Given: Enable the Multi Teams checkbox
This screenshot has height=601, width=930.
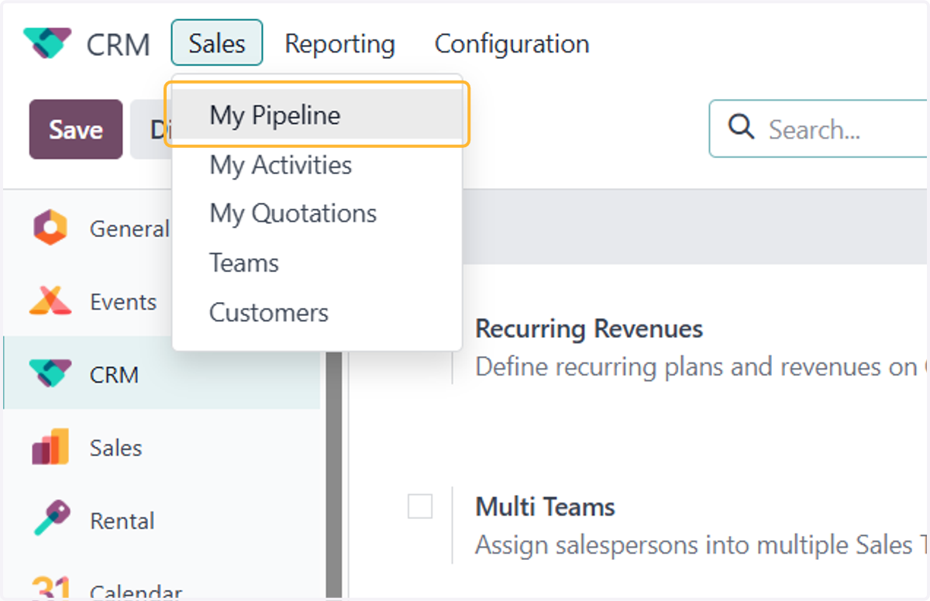Looking at the screenshot, I should point(420,507).
